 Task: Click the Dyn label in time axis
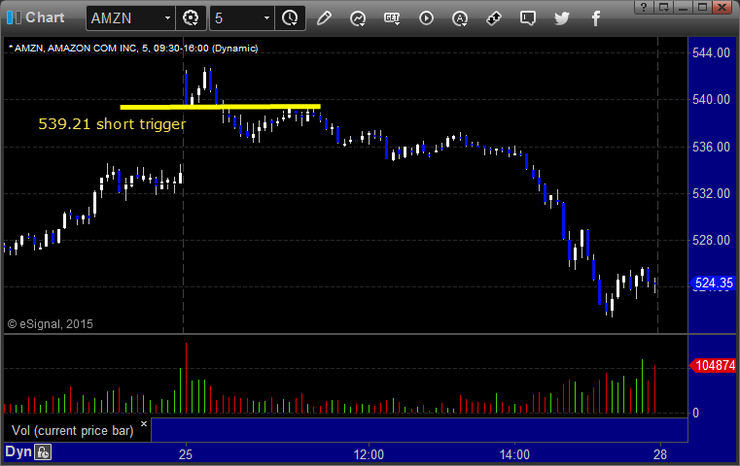(18, 451)
